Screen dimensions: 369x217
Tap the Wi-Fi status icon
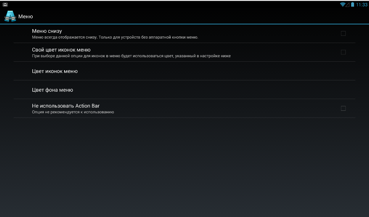pos(342,4)
